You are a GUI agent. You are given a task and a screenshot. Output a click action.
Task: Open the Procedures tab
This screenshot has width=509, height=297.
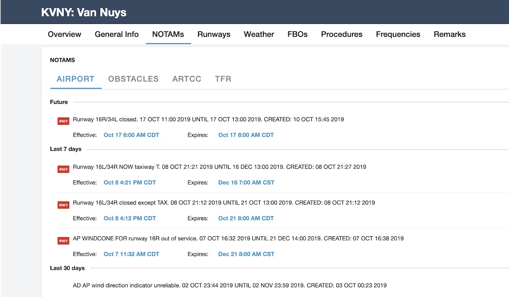[341, 34]
